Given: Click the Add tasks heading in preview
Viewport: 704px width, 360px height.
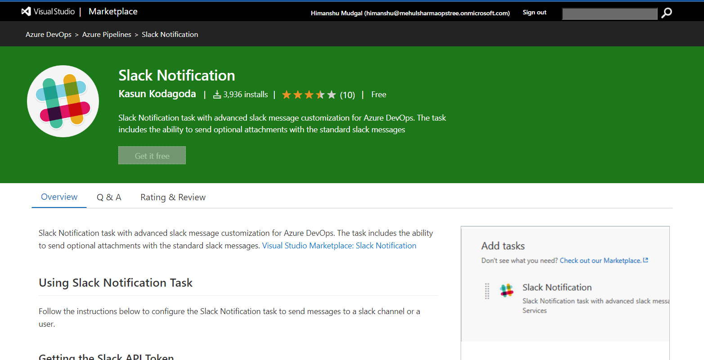Looking at the screenshot, I should pyautogui.click(x=503, y=246).
